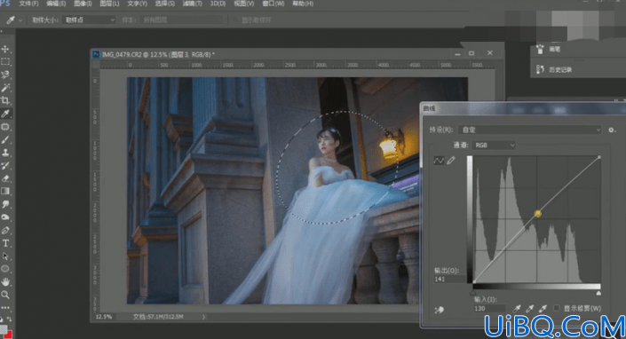This screenshot has height=339, width=626.
Task: Select the Horizontal Type tool
Action: pos(5,243)
